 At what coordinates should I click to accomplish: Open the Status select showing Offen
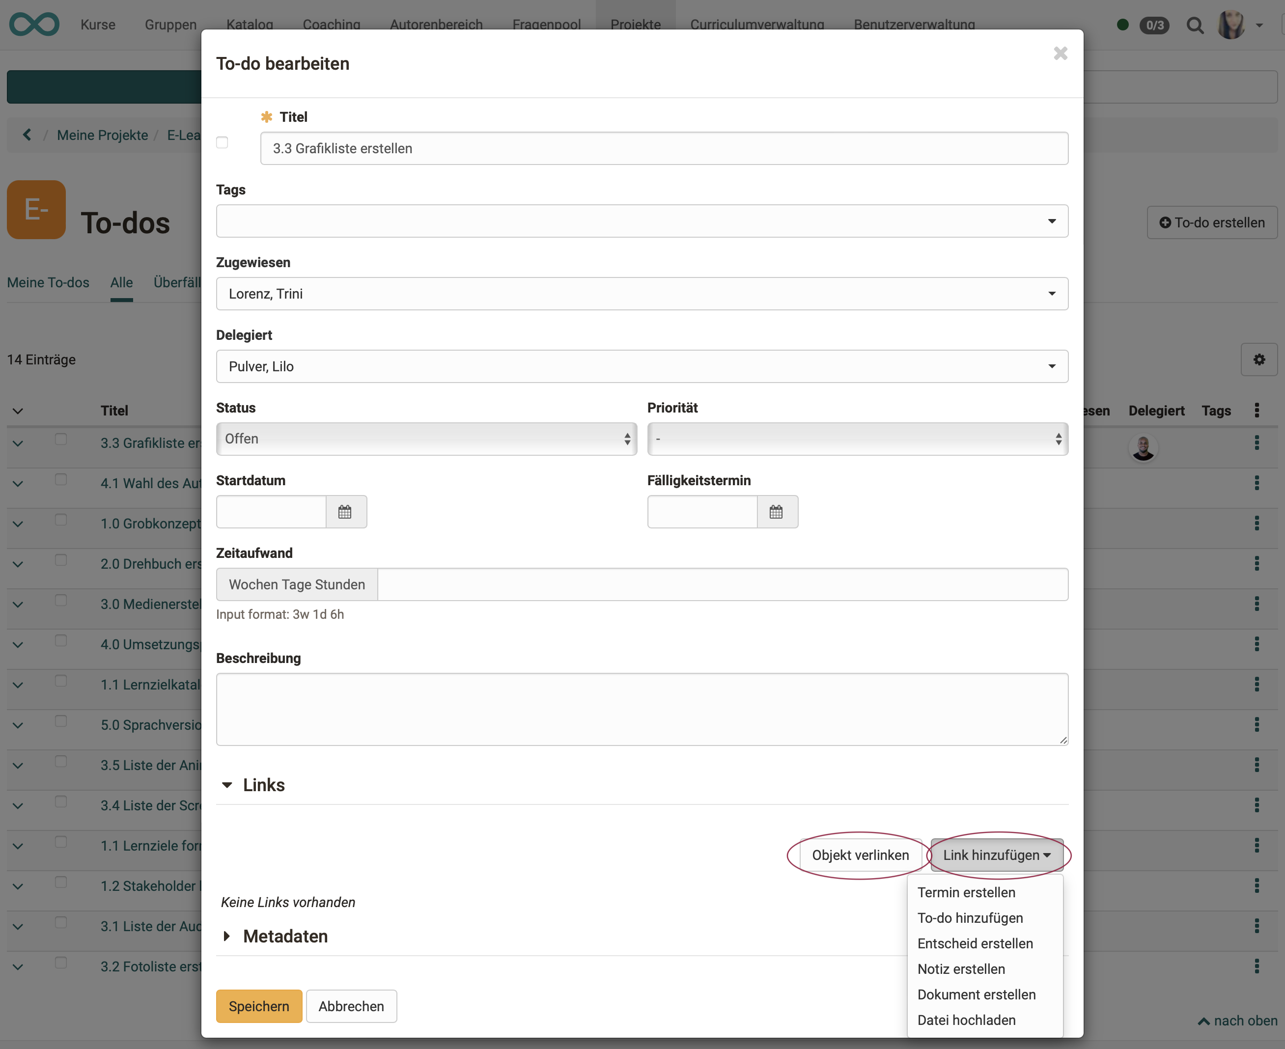(x=426, y=439)
